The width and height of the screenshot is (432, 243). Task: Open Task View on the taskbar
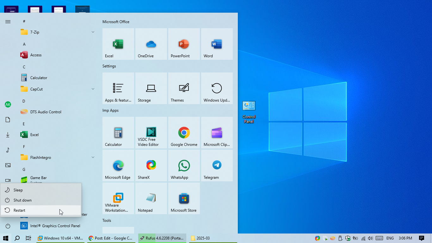click(x=28, y=238)
